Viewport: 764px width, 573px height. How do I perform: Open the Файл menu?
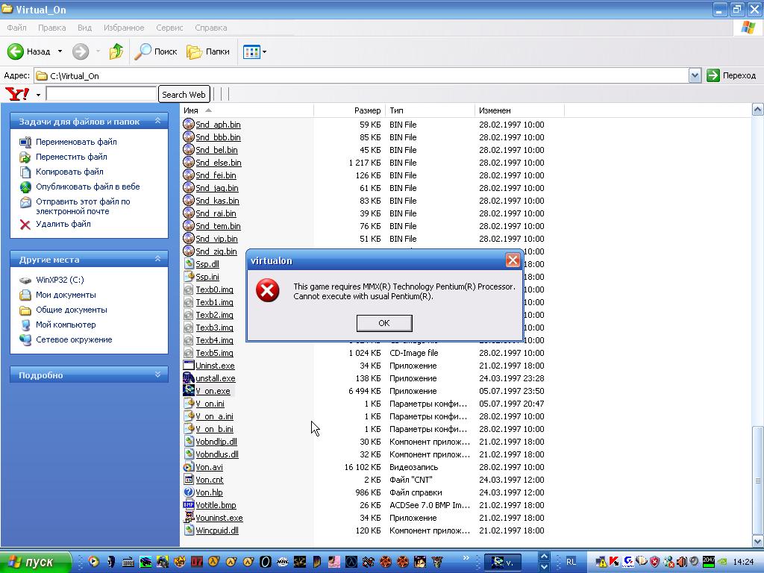click(16, 28)
